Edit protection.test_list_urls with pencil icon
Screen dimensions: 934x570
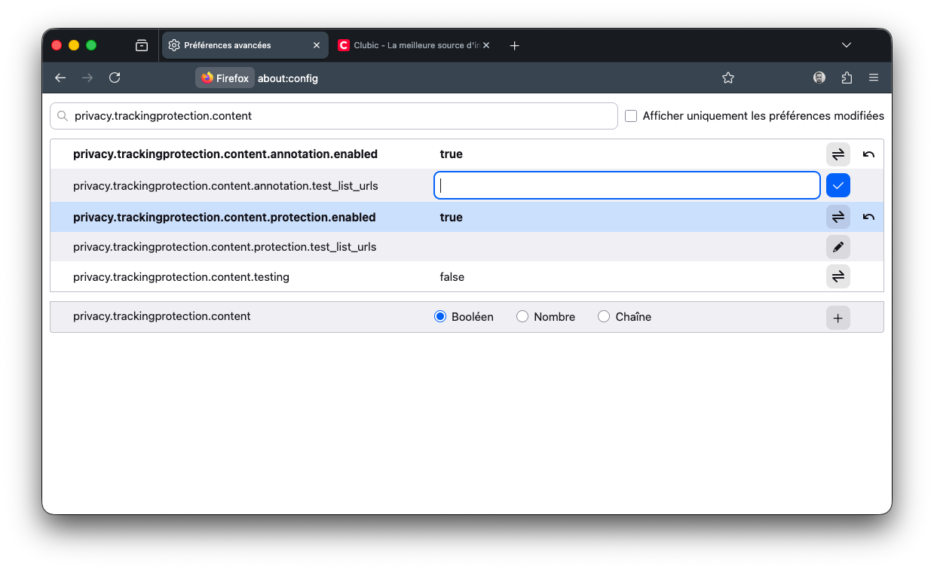[838, 247]
